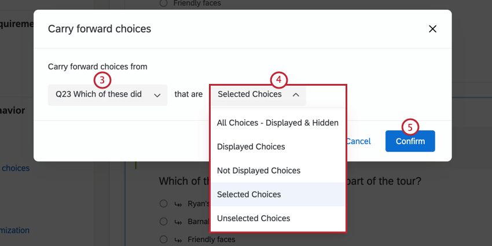Collapse the Selected Choices dropdown field
This screenshot has height=246, width=492.
(258, 94)
